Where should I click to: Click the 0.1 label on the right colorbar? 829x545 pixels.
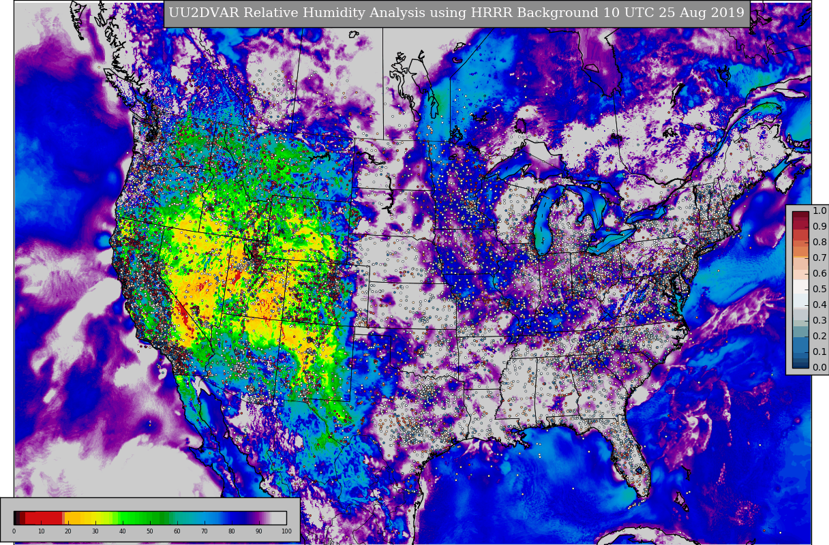click(819, 352)
